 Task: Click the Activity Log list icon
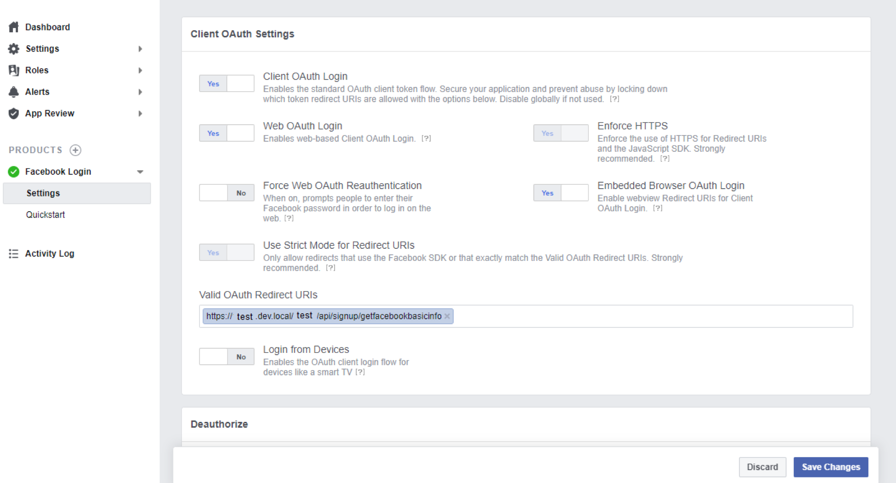pyautogui.click(x=14, y=253)
